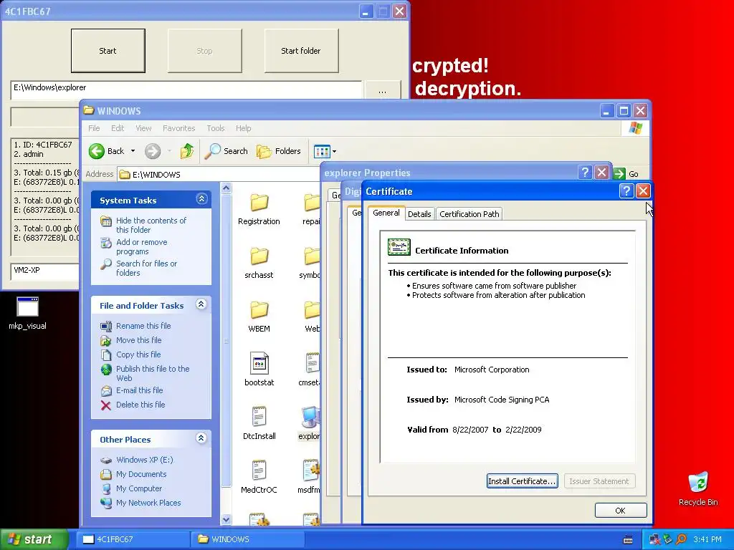Click Move this file link
This screenshot has width=734, height=550.
138,340
